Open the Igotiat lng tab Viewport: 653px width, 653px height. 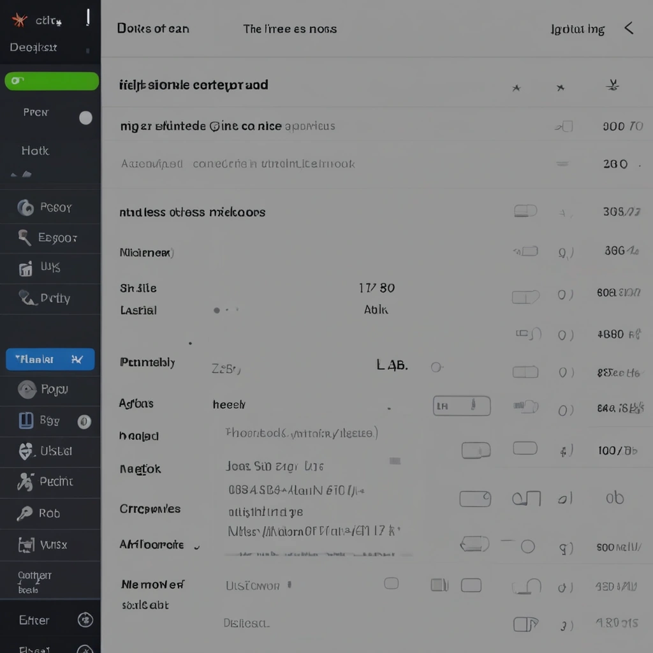click(577, 29)
